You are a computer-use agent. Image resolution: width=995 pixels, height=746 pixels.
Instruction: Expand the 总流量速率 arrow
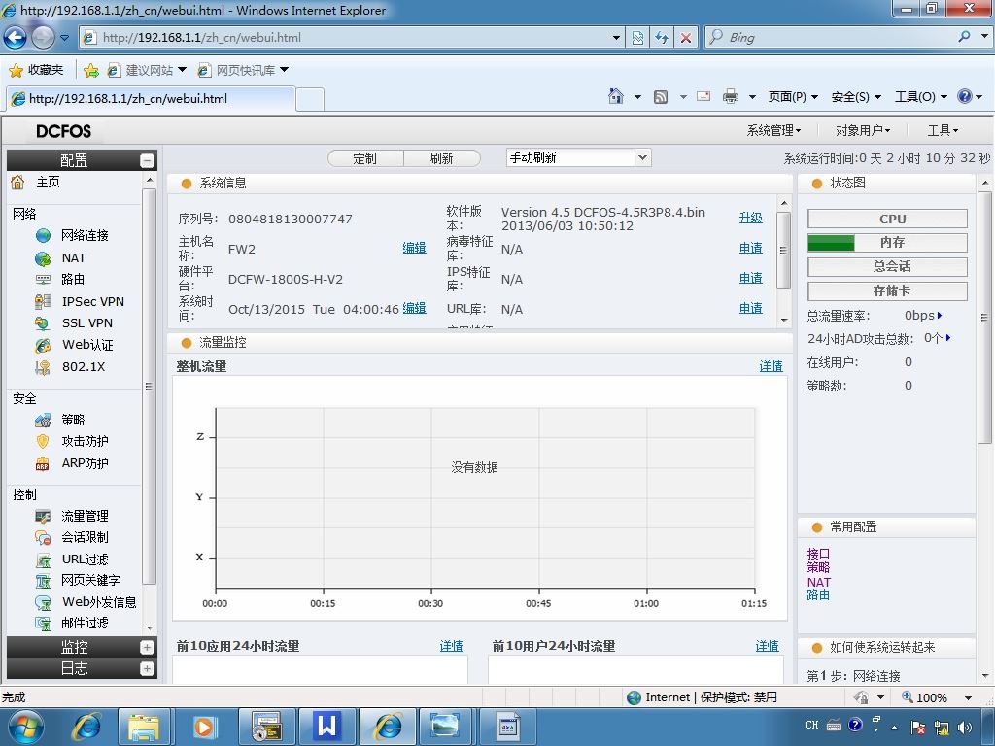(x=940, y=316)
